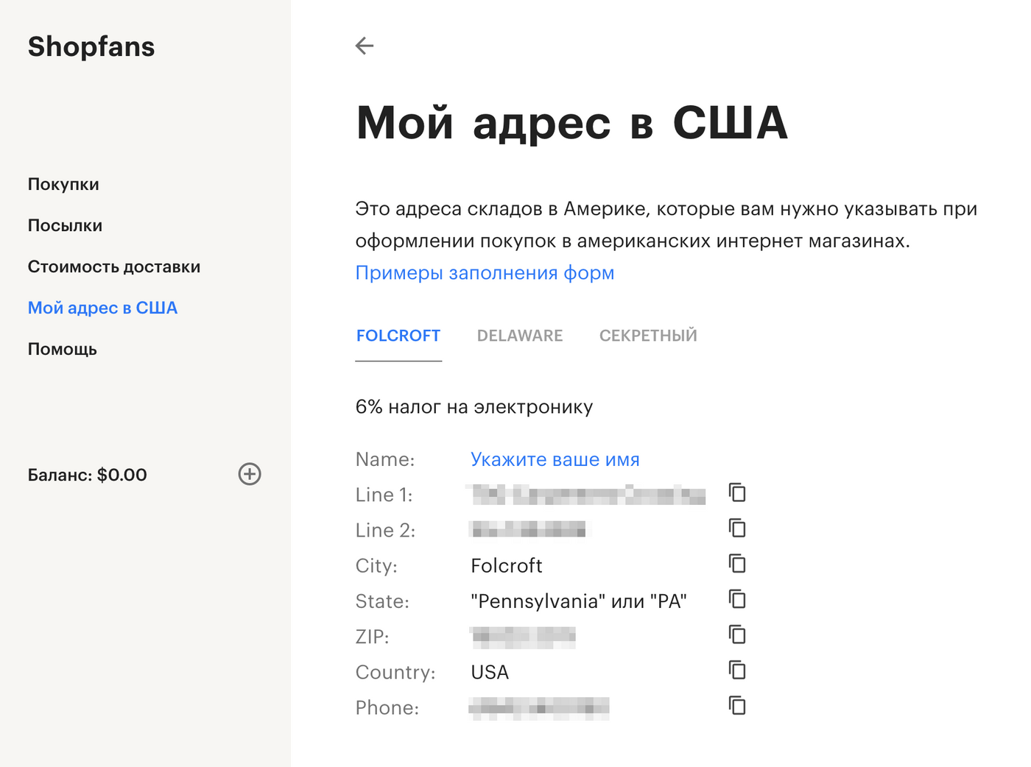
Task: Switch to the FOLCROFT tab
Action: pyautogui.click(x=398, y=336)
